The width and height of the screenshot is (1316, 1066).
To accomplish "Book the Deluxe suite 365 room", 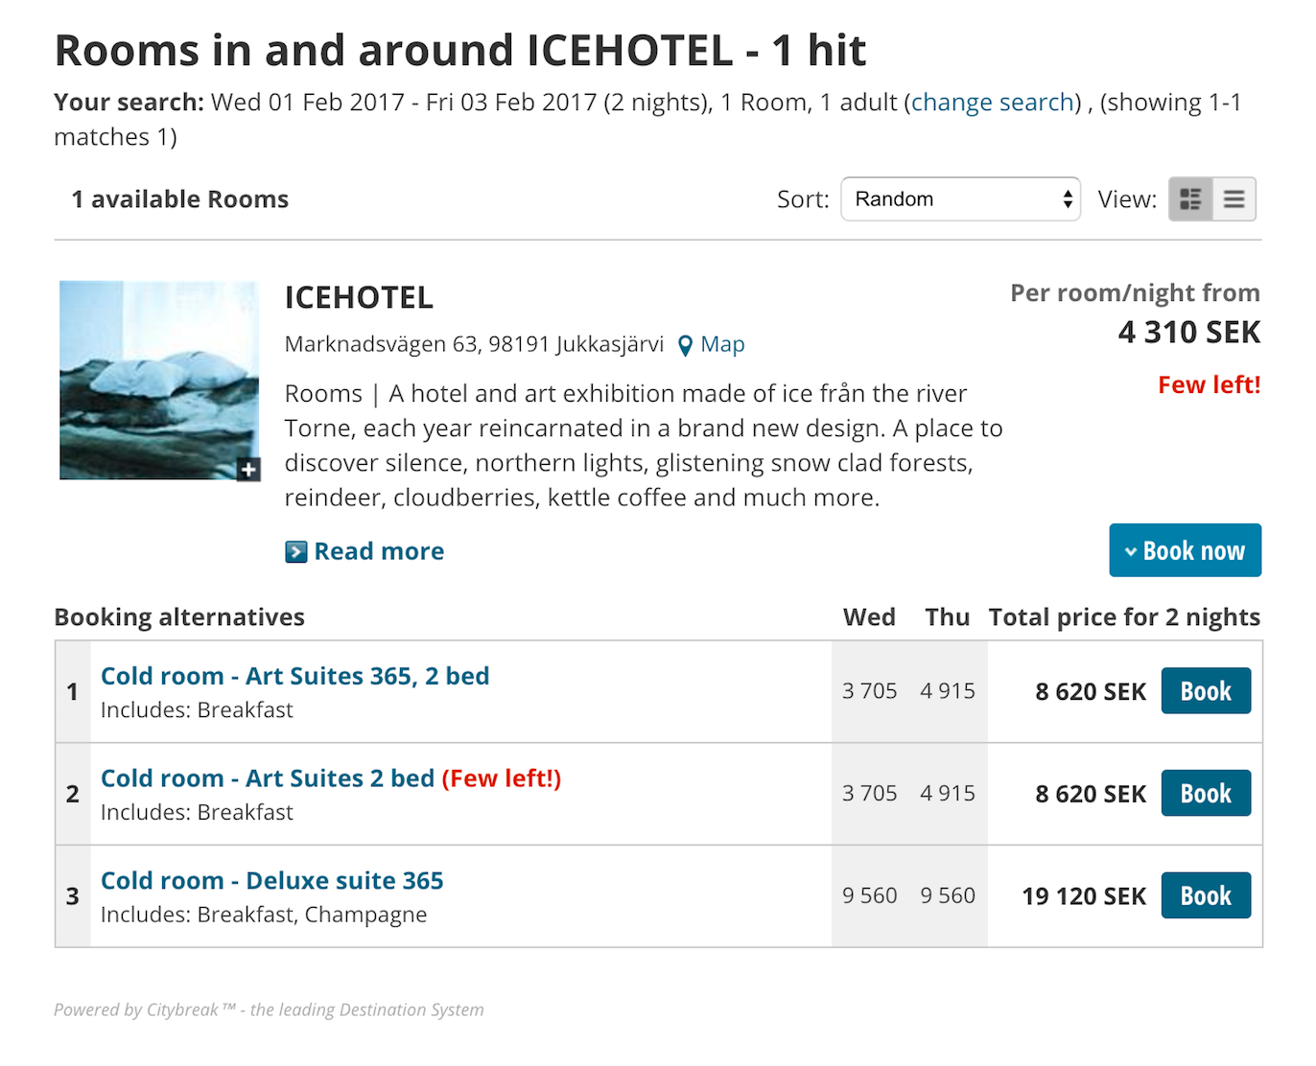I will [x=1205, y=896].
